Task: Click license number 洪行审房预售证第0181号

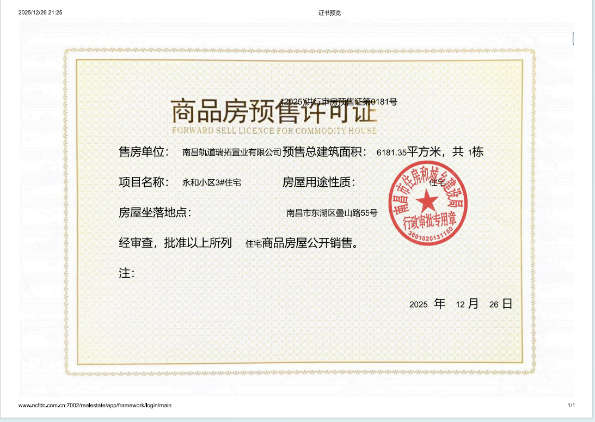Action: pyautogui.click(x=339, y=101)
